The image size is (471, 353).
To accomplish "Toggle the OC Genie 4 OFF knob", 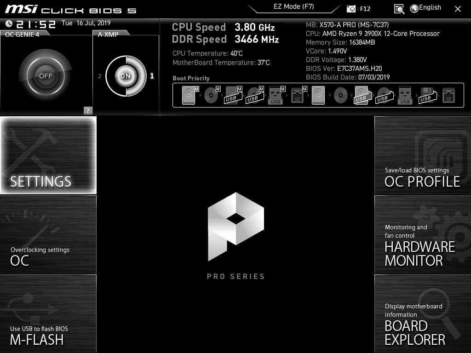I will (x=45, y=76).
